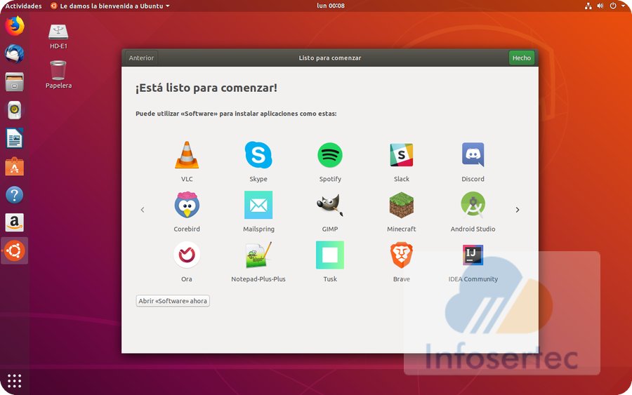The image size is (632, 395).
Task: Expand the welcome app menu in top bar
Action: (x=110, y=6)
